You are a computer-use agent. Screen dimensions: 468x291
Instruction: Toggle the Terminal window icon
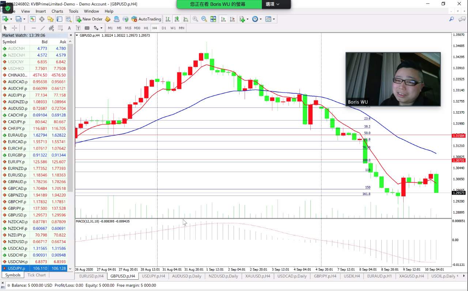coord(60,19)
